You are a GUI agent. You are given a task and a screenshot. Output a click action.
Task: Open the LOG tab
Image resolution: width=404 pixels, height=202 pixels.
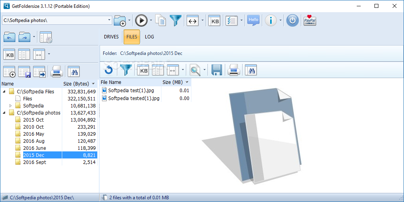149,37
